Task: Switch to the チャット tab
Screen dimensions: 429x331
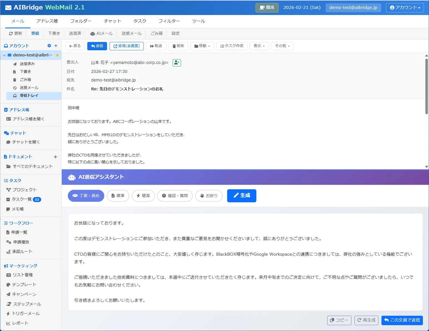Action: [x=112, y=21]
